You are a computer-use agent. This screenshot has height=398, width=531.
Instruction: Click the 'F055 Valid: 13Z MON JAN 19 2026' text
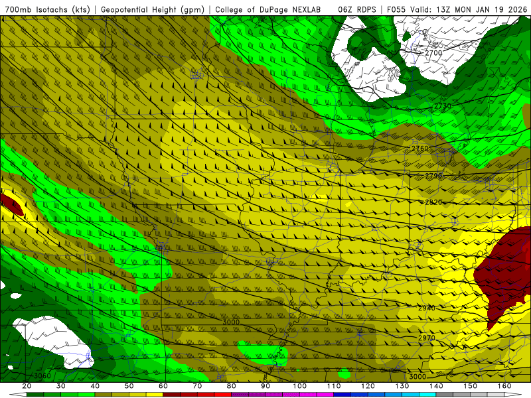[457, 9]
